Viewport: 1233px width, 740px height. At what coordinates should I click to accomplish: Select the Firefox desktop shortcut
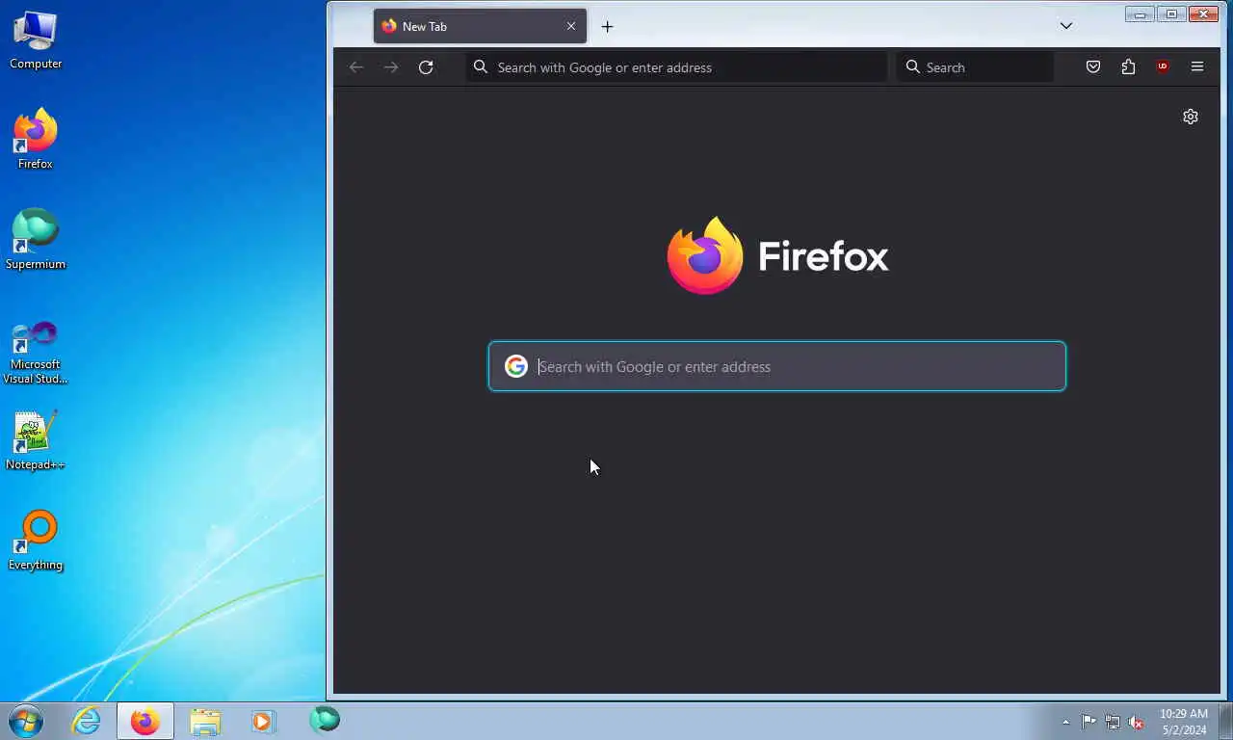(x=36, y=140)
